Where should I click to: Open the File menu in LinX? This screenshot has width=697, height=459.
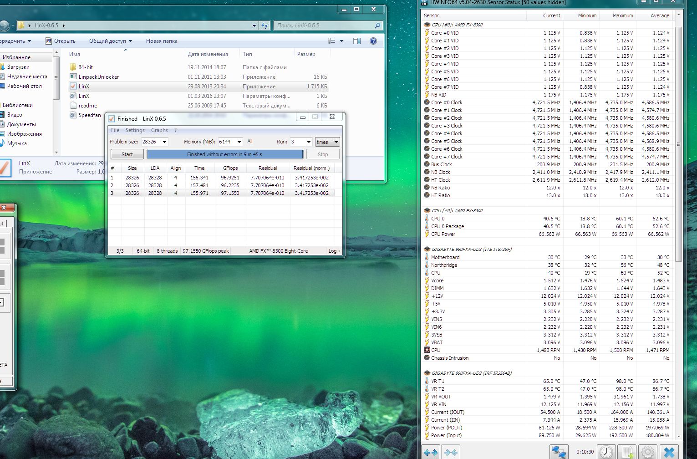(115, 130)
